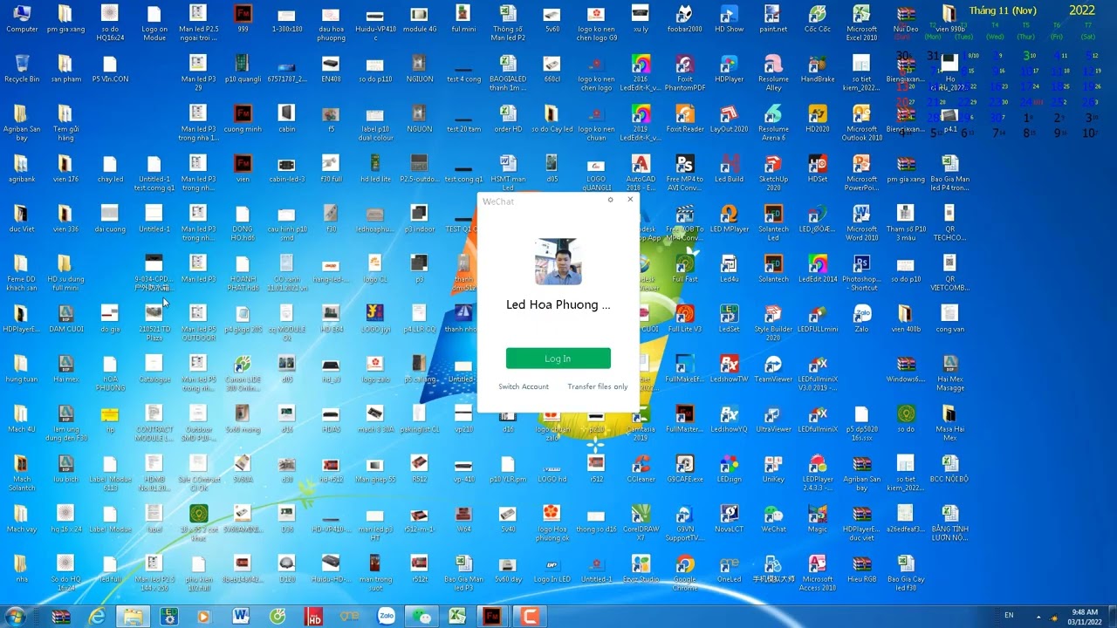Show hidden system tray icons arrow
The height and width of the screenshot is (628, 1117).
pyautogui.click(x=1038, y=618)
